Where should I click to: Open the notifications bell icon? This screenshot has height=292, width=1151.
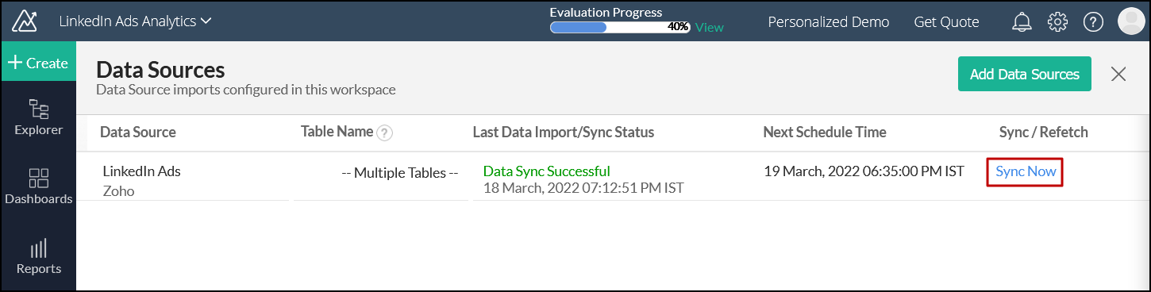(1022, 22)
